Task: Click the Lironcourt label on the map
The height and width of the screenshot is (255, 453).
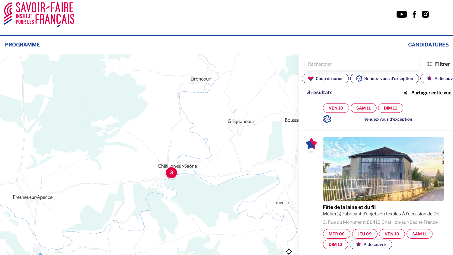Action: [x=201, y=79]
